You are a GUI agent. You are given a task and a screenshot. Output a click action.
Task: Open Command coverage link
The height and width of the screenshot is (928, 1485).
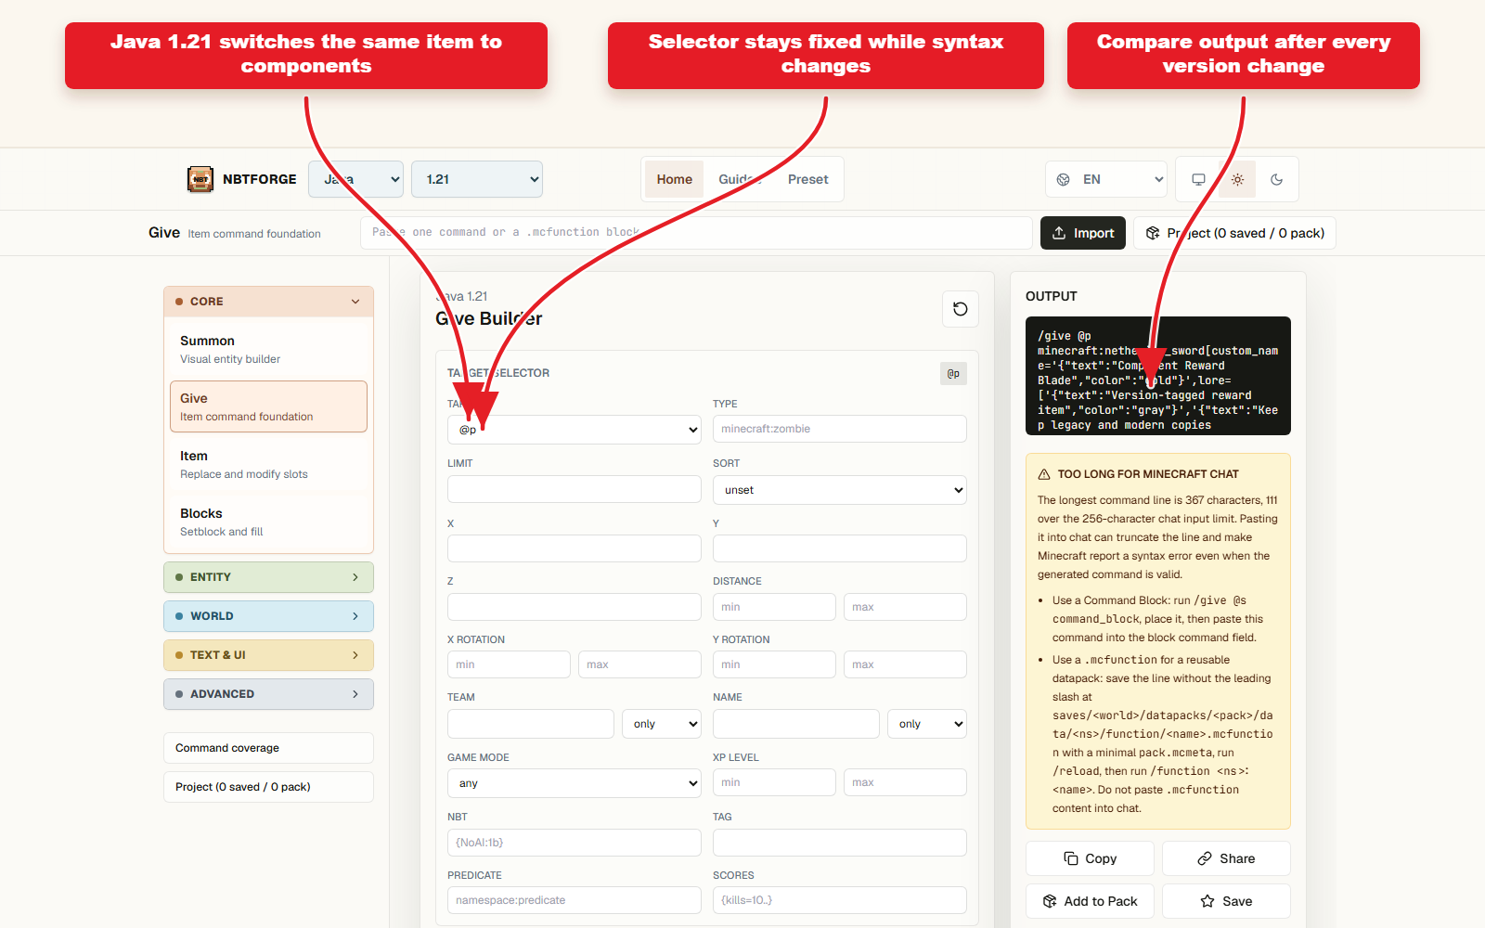tap(269, 748)
